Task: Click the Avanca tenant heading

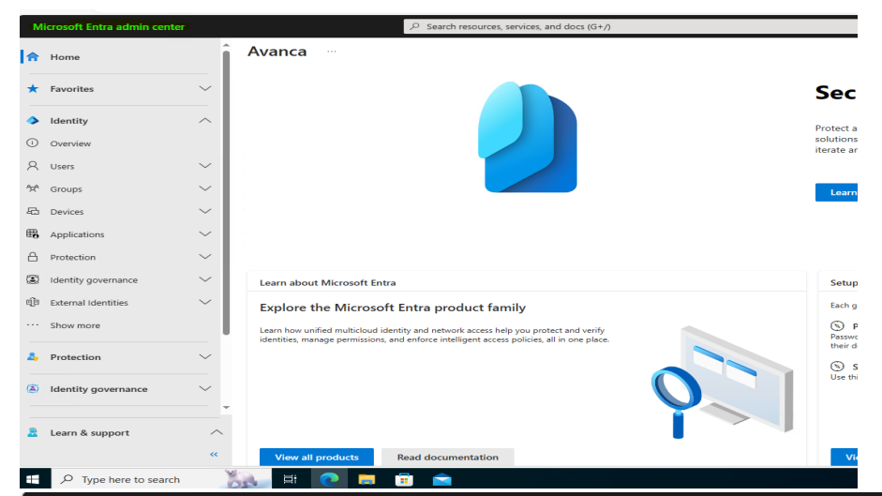Action: (277, 52)
